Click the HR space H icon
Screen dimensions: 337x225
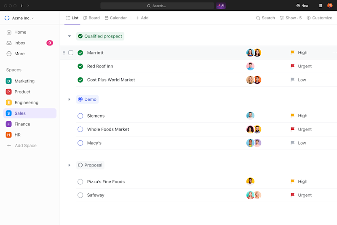tap(8, 135)
